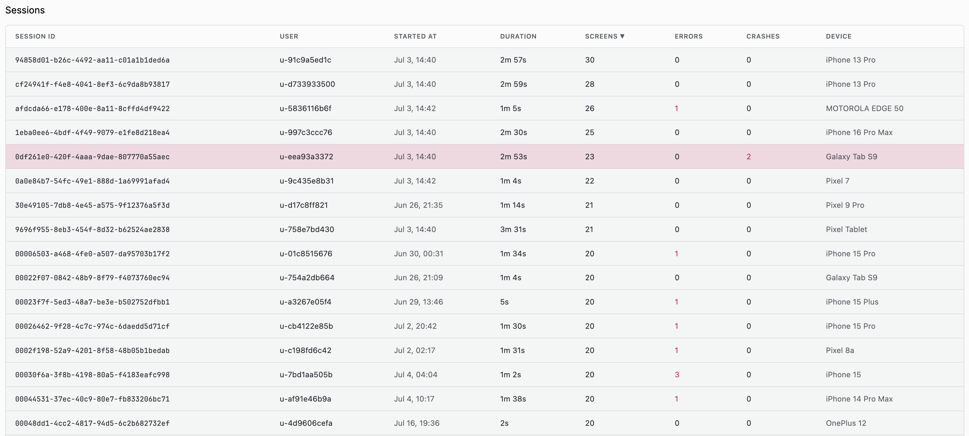The height and width of the screenshot is (436, 969).
Task: Click user u-d733933500
Action: pyautogui.click(x=307, y=84)
